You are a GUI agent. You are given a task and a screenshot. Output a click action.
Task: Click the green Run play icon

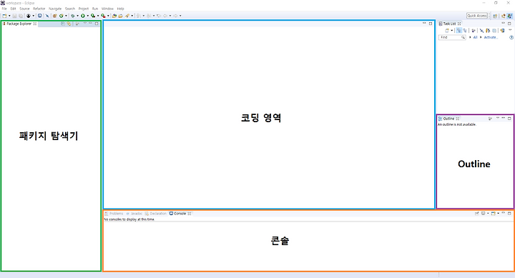(x=83, y=16)
